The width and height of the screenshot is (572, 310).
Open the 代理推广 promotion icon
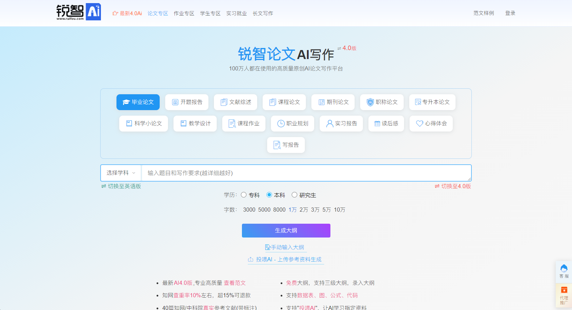click(x=564, y=290)
